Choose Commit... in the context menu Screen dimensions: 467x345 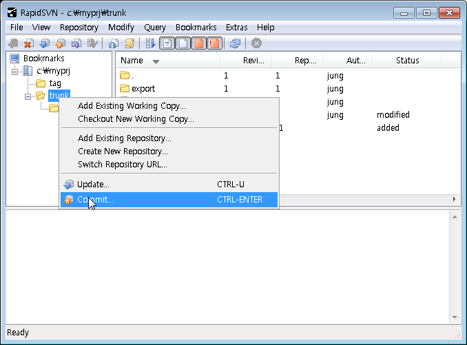point(169,200)
